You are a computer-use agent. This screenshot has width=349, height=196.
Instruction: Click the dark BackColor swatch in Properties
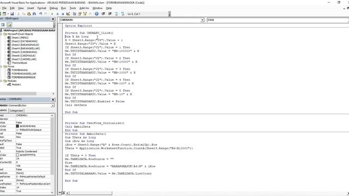17,126
